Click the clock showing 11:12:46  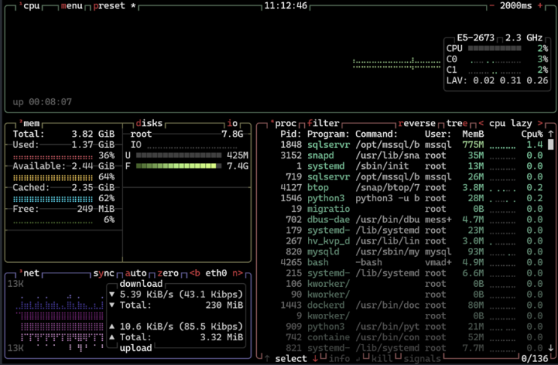click(286, 6)
